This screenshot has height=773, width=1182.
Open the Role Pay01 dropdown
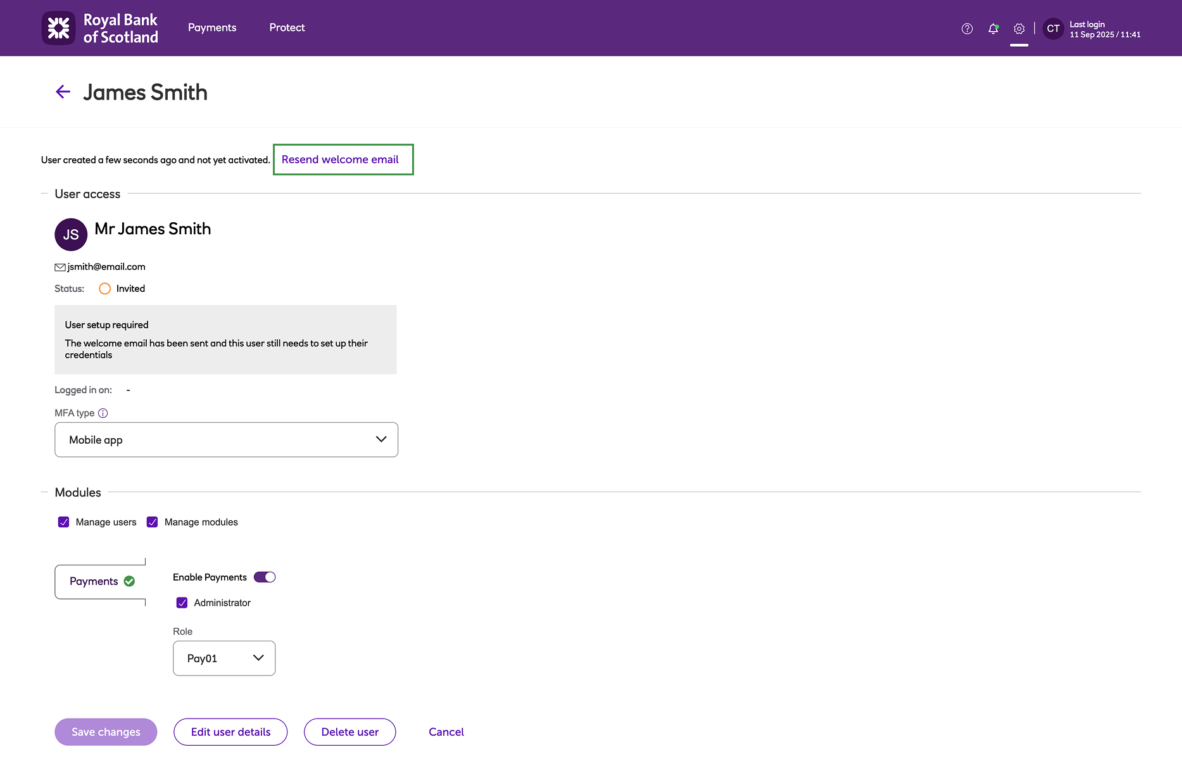[x=224, y=658]
